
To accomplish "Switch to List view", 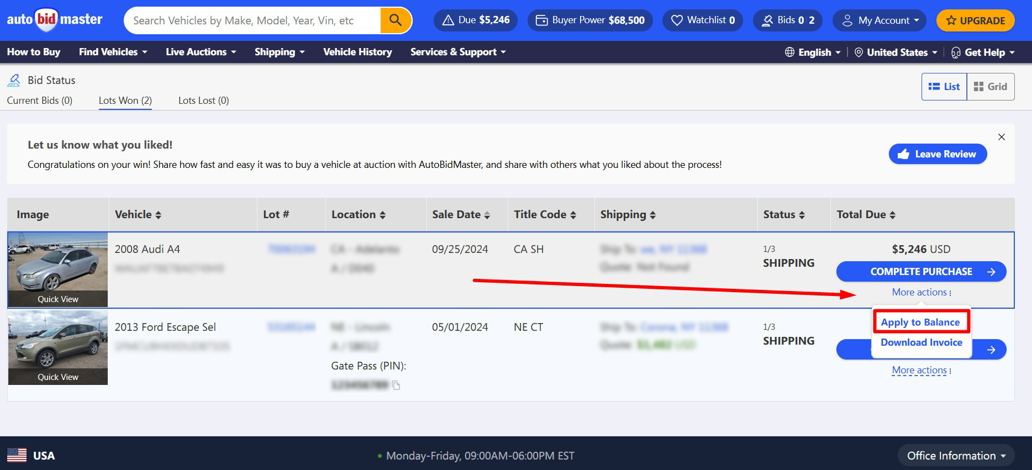I will coord(944,87).
